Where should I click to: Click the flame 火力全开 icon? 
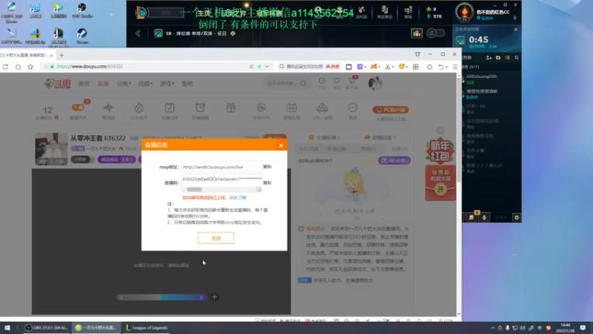(x=139, y=108)
